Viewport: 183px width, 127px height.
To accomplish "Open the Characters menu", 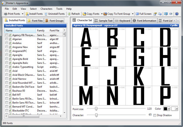I will point(46,9).
